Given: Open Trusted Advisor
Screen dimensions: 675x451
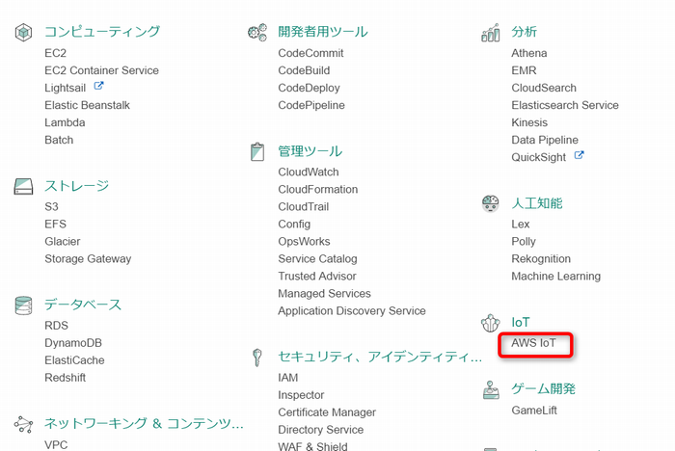Looking at the screenshot, I should pos(317,277).
